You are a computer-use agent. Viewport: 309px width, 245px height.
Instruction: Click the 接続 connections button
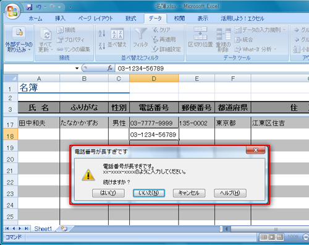66,30
